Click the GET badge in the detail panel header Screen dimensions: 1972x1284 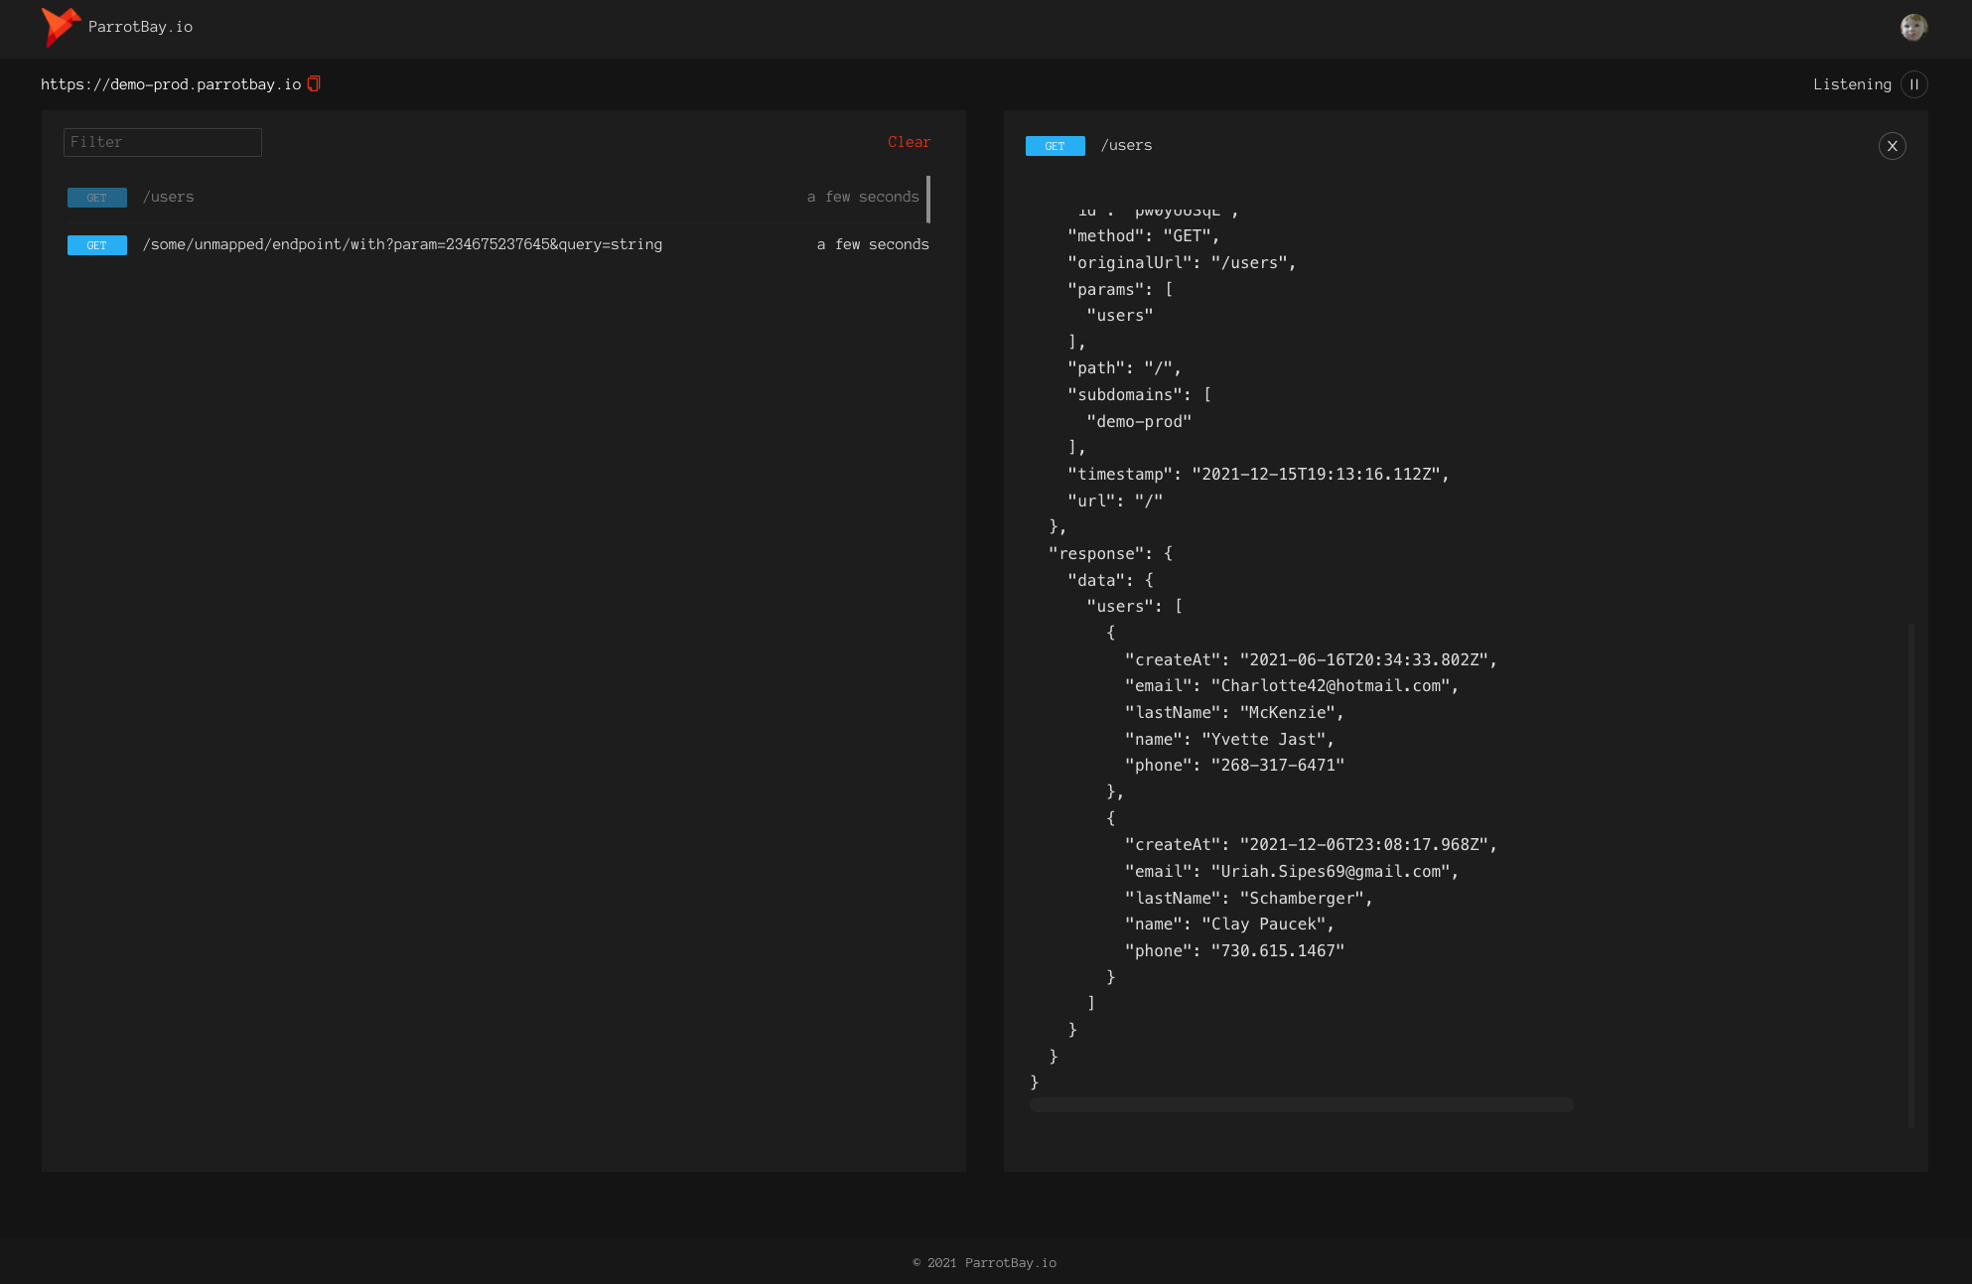tap(1055, 146)
